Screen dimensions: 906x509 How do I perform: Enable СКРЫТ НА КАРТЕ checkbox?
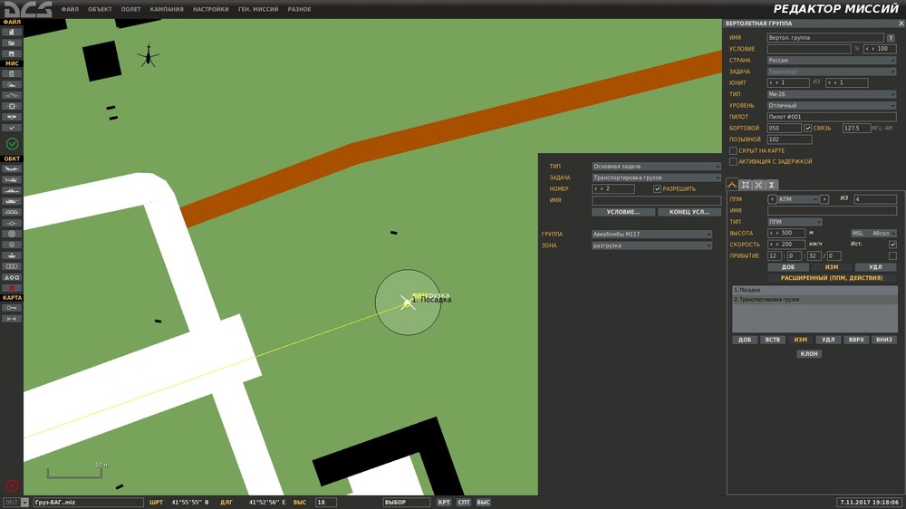coord(733,150)
